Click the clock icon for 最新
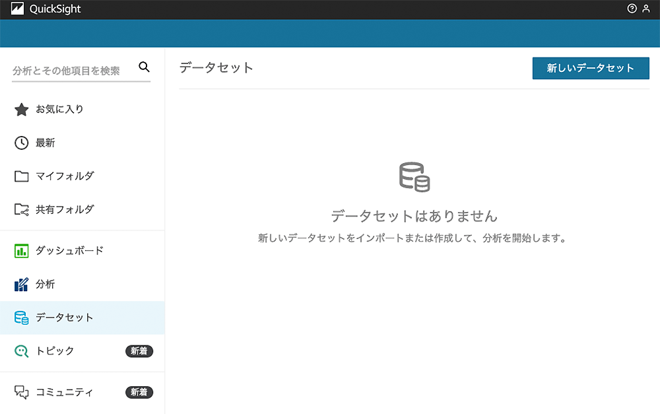 pos(22,143)
